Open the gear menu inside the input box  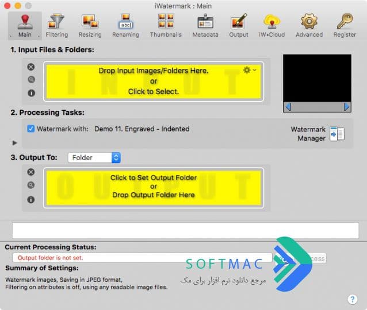(250, 70)
